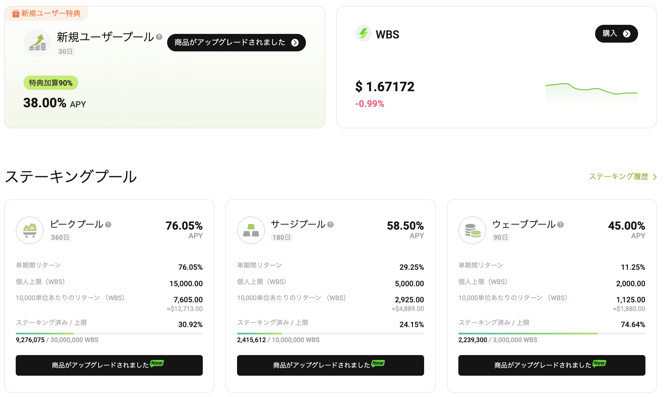
Task: Click the 特典加算90% badge
Action: pos(51,83)
